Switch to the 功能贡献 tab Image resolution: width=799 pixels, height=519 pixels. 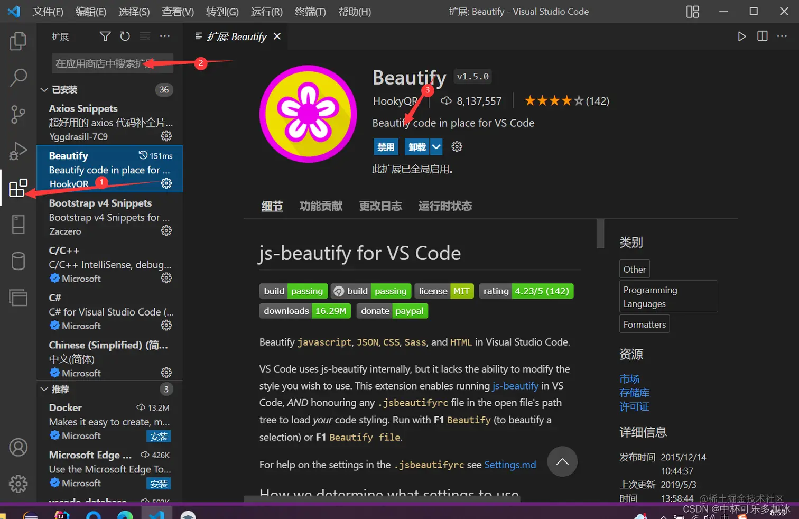321,206
